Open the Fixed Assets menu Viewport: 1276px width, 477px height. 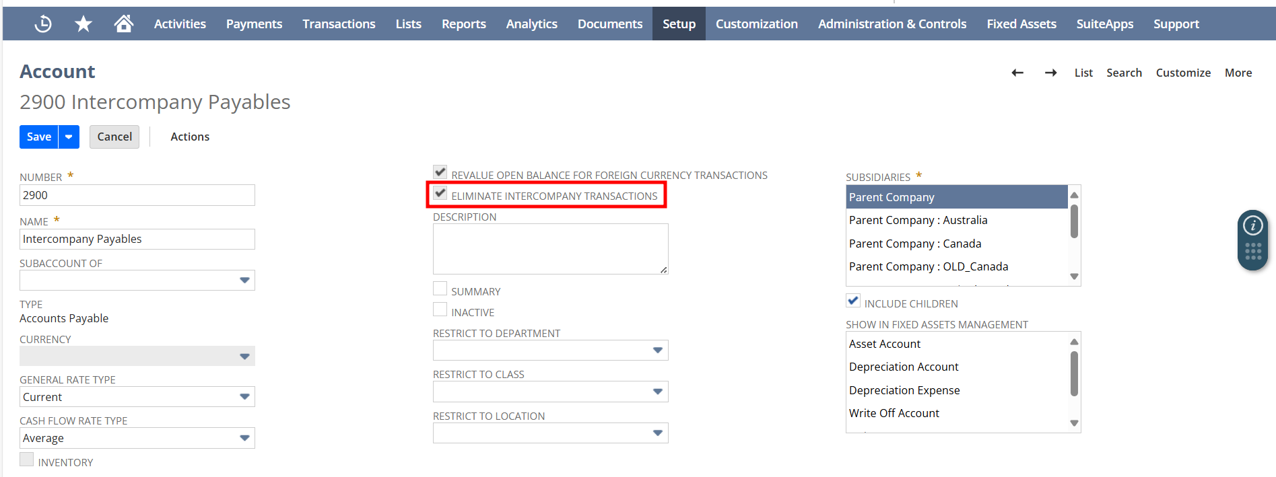click(1021, 24)
